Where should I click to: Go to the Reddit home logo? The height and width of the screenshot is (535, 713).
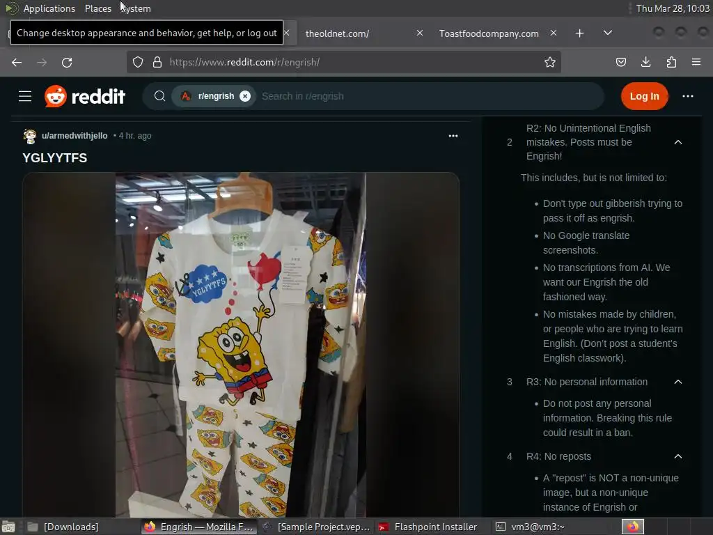85,96
